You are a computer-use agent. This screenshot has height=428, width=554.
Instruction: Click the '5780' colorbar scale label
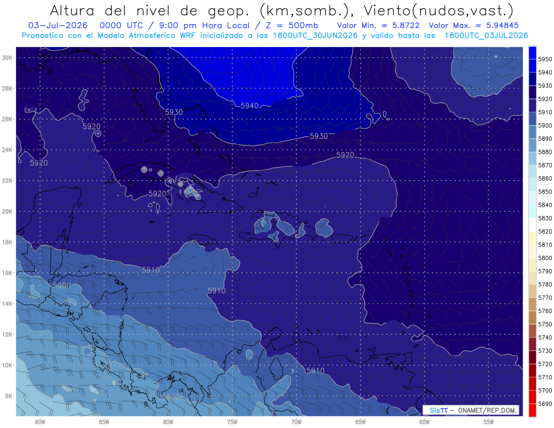pyautogui.click(x=545, y=284)
